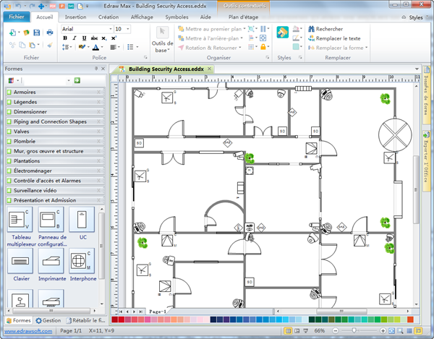The height and width of the screenshot is (339, 434).
Task: Switch to the Insertion ribbon tab
Action: (75, 16)
